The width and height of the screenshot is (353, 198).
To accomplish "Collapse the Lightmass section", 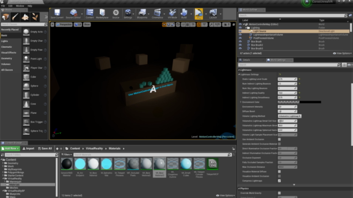I will [239, 70].
